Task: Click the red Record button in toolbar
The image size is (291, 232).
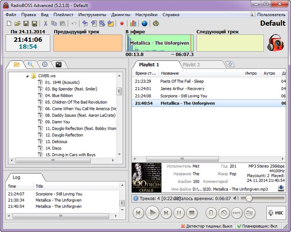Action: (122, 23)
